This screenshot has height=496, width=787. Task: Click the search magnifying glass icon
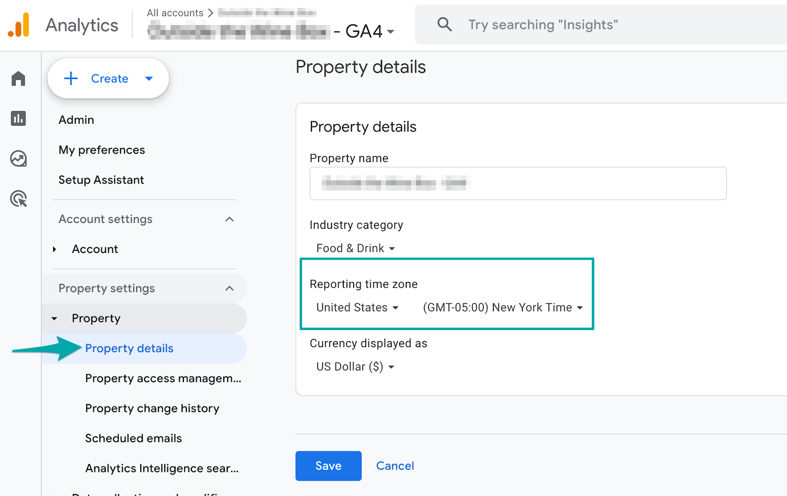(x=444, y=24)
